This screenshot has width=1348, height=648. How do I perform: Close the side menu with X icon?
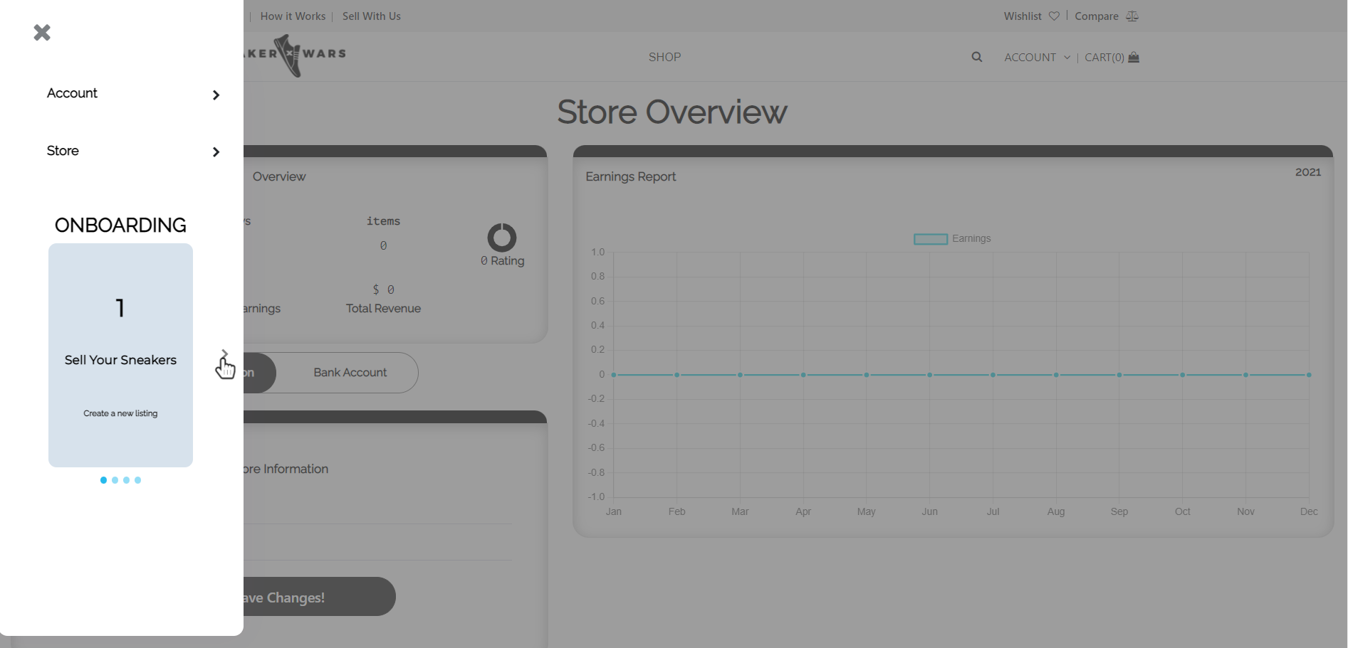tap(42, 33)
